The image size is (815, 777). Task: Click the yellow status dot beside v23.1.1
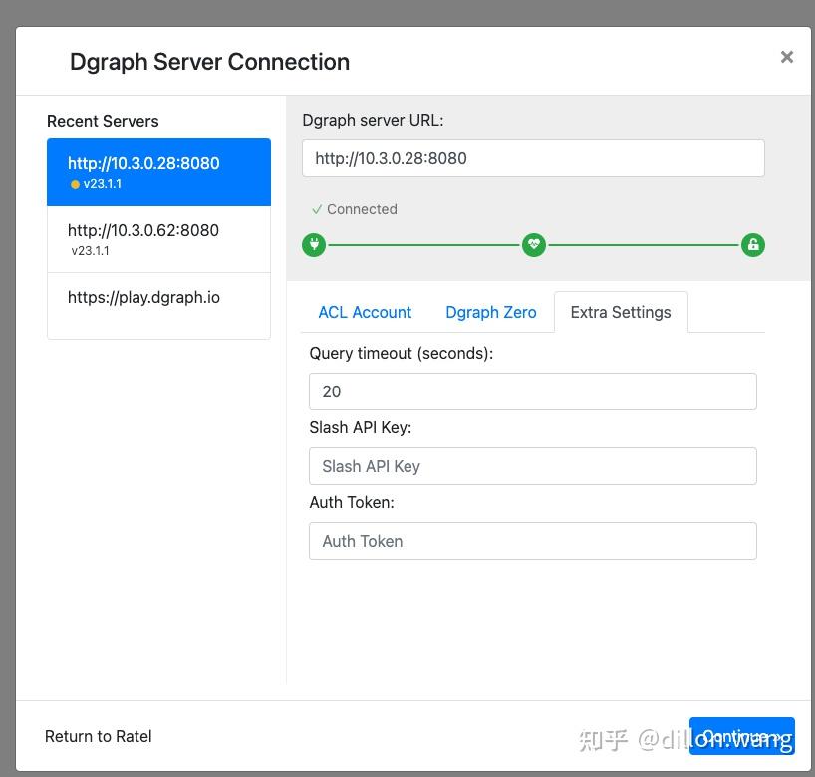pos(75,185)
